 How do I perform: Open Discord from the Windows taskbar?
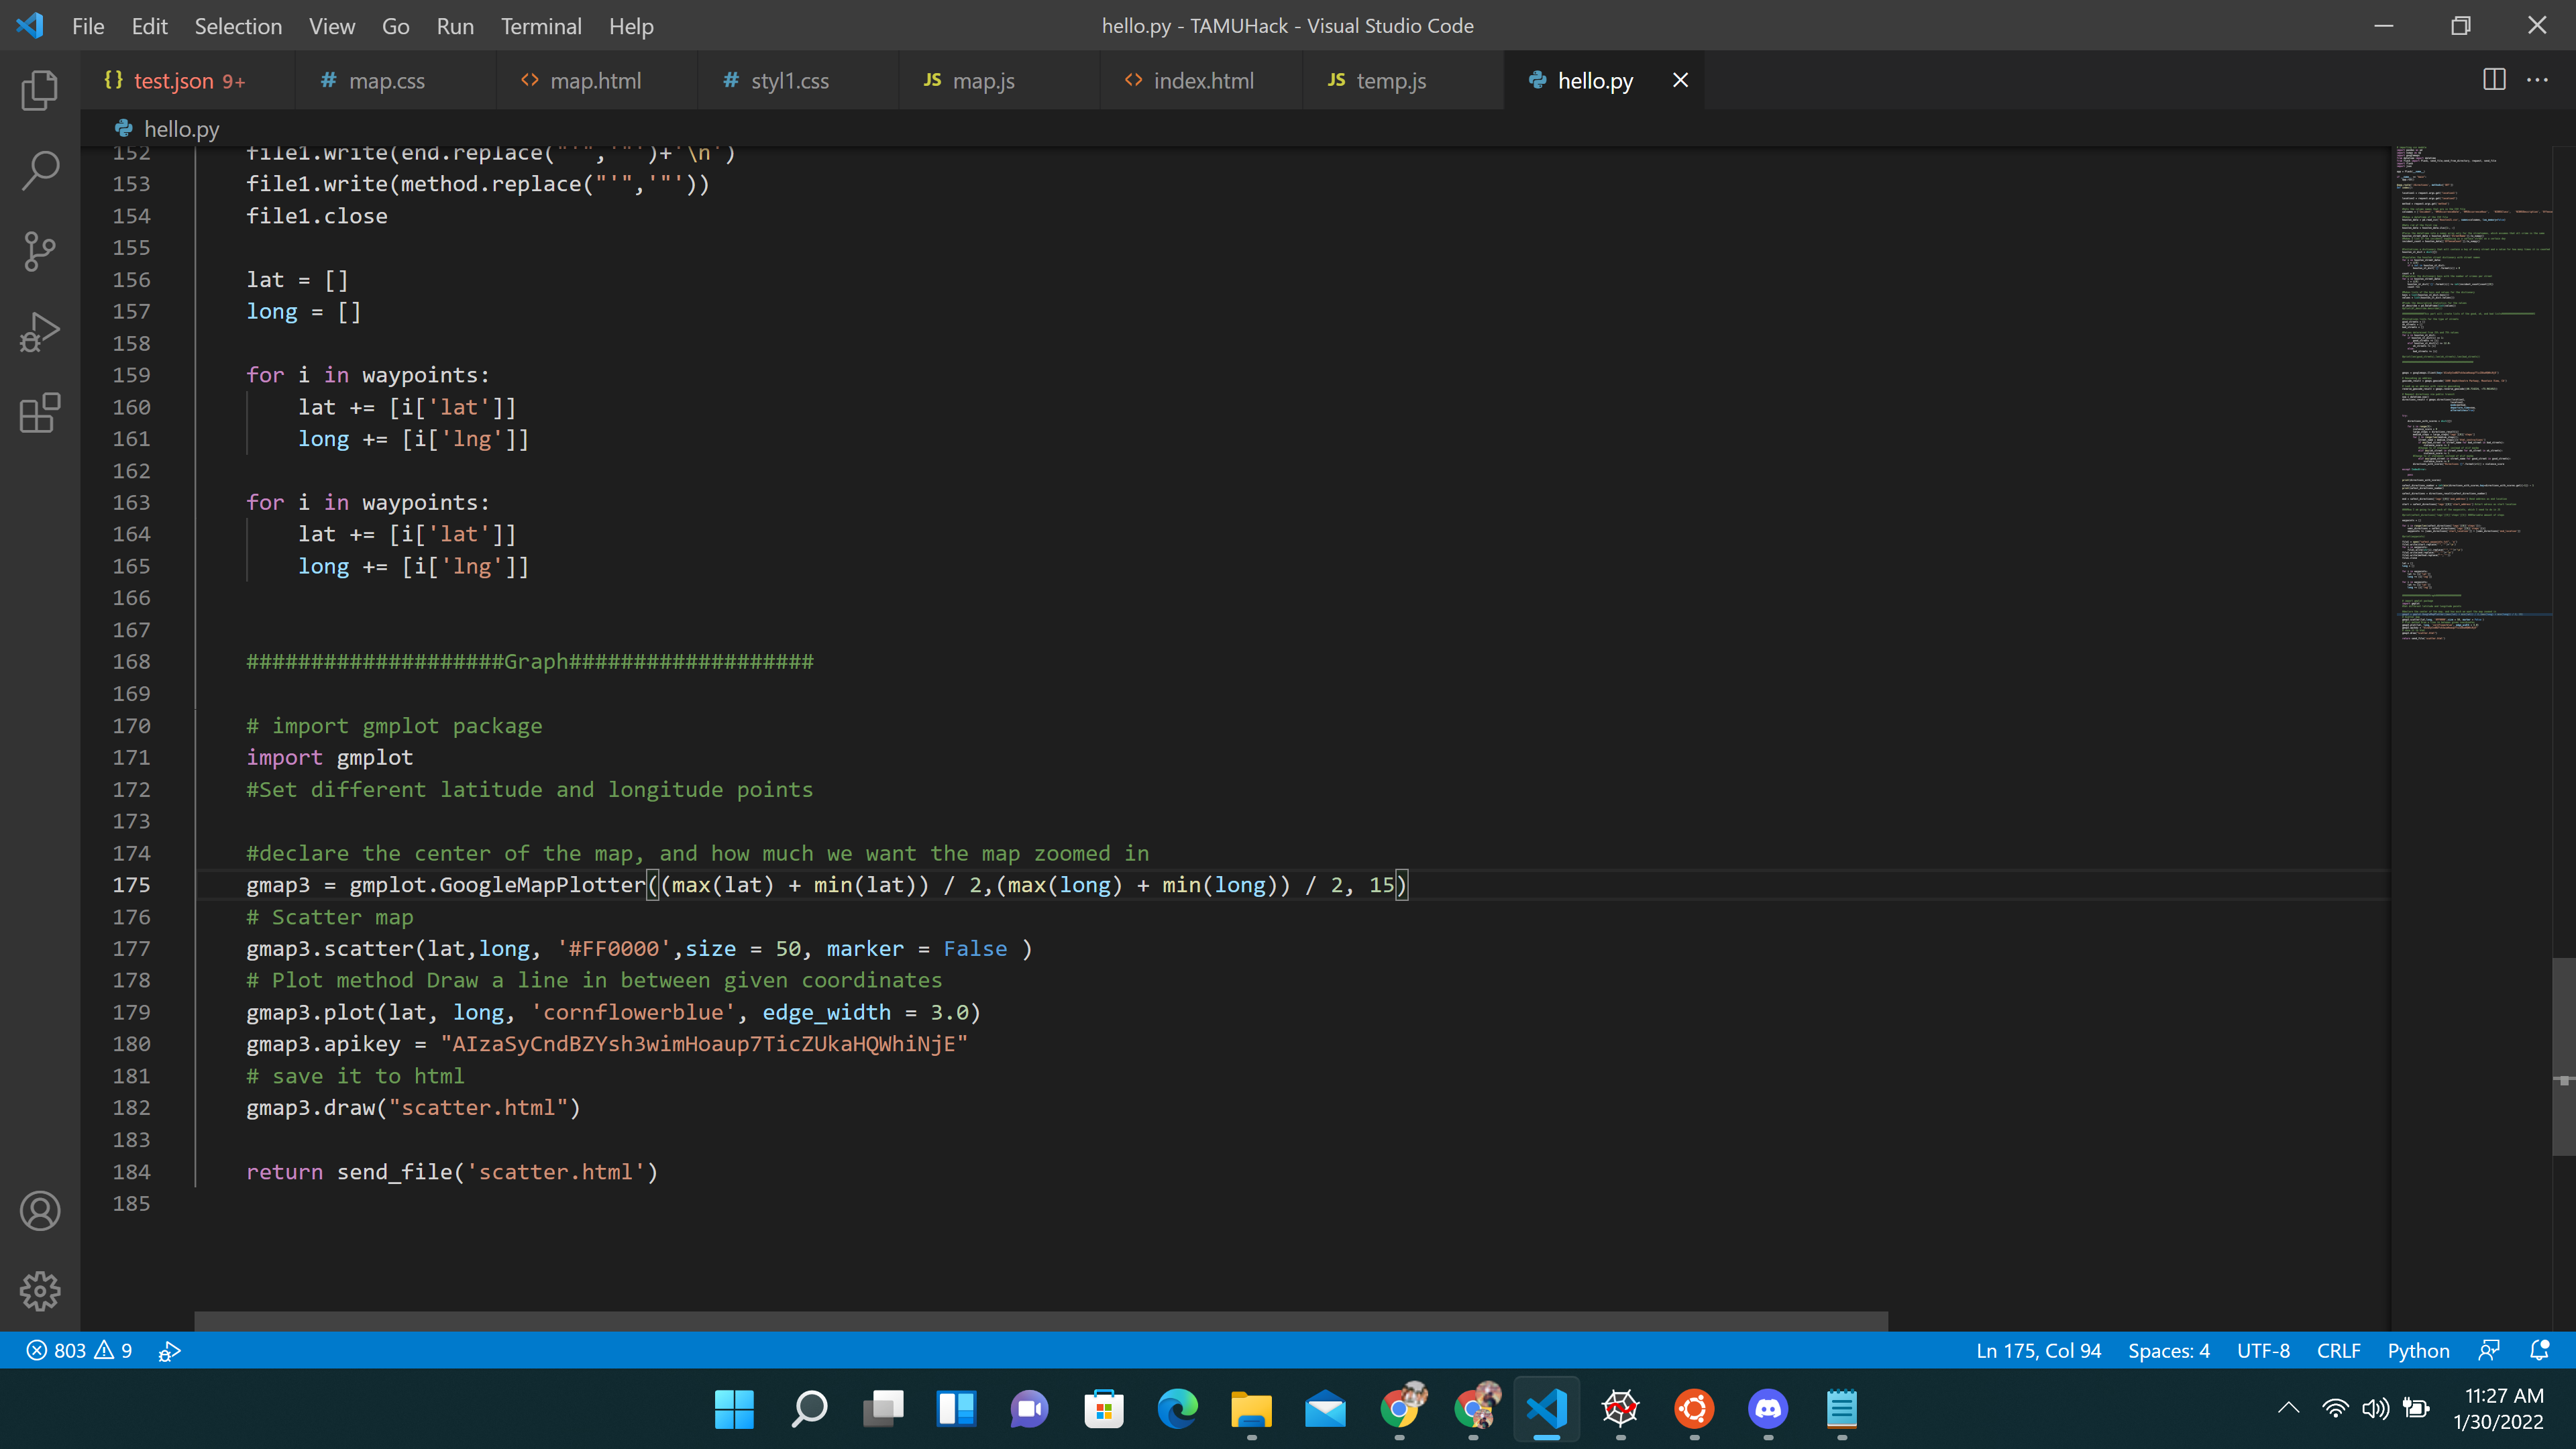(1768, 1409)
